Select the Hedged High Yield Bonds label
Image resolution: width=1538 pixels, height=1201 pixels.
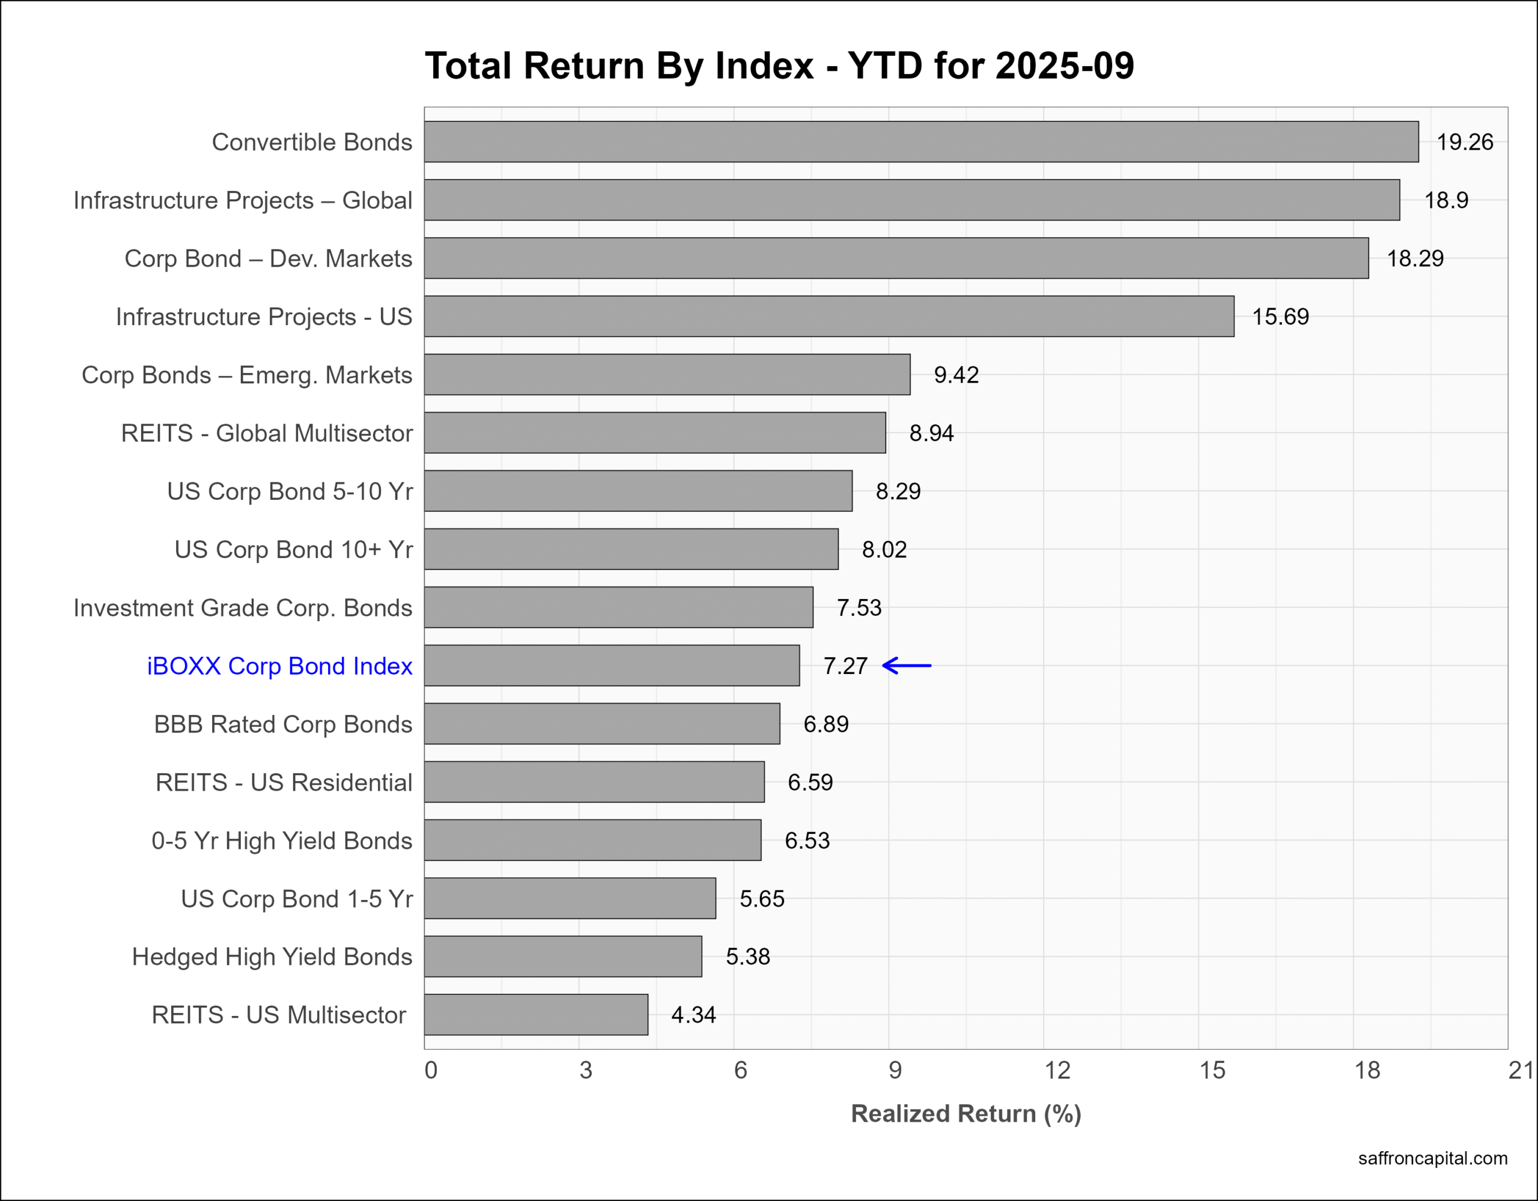[272, 956]
